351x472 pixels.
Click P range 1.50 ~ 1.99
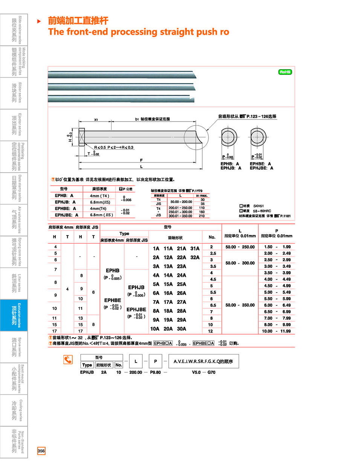coord(278,247)
